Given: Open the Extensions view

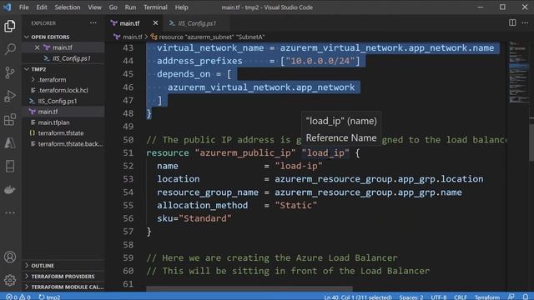Looking at the screenshot, I should click(10, 120).
